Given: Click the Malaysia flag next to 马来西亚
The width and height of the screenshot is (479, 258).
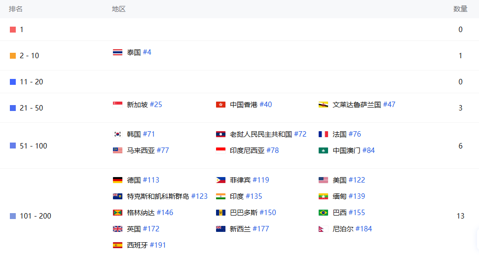Looking at the screenshot, I should pyautogui.click(x=117, y=150).
